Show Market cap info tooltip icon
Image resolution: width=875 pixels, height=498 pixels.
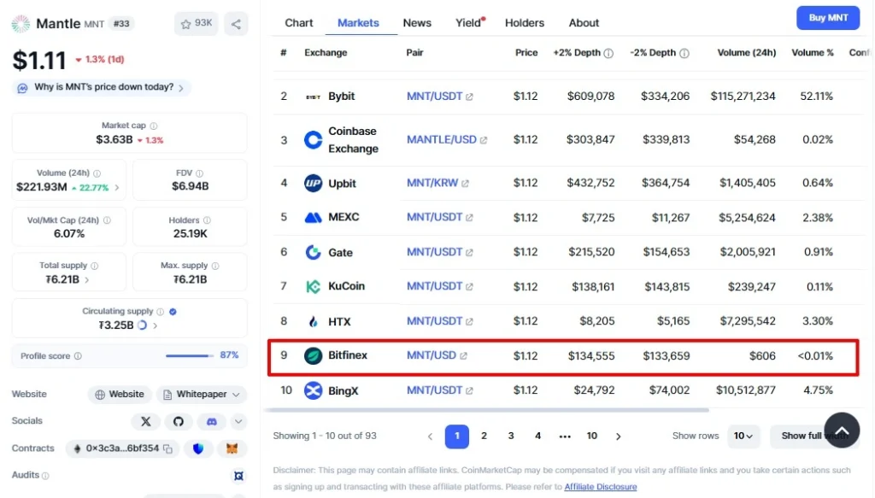pyautogui.click(x=154, y=126)
